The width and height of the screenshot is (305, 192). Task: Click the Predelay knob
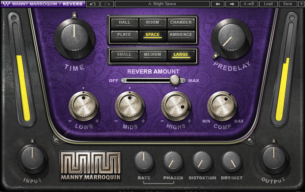pyautogui.click(x=231, y=39)
